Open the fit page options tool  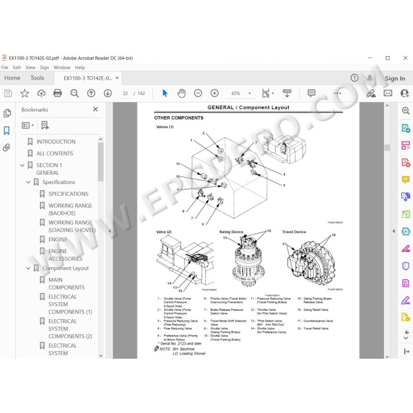[267, 93]
